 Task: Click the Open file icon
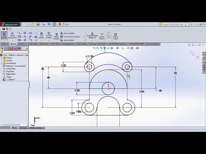coord(33,24)
